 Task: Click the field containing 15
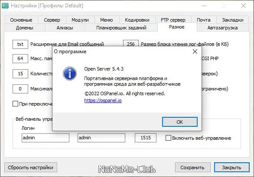[20, 74]
